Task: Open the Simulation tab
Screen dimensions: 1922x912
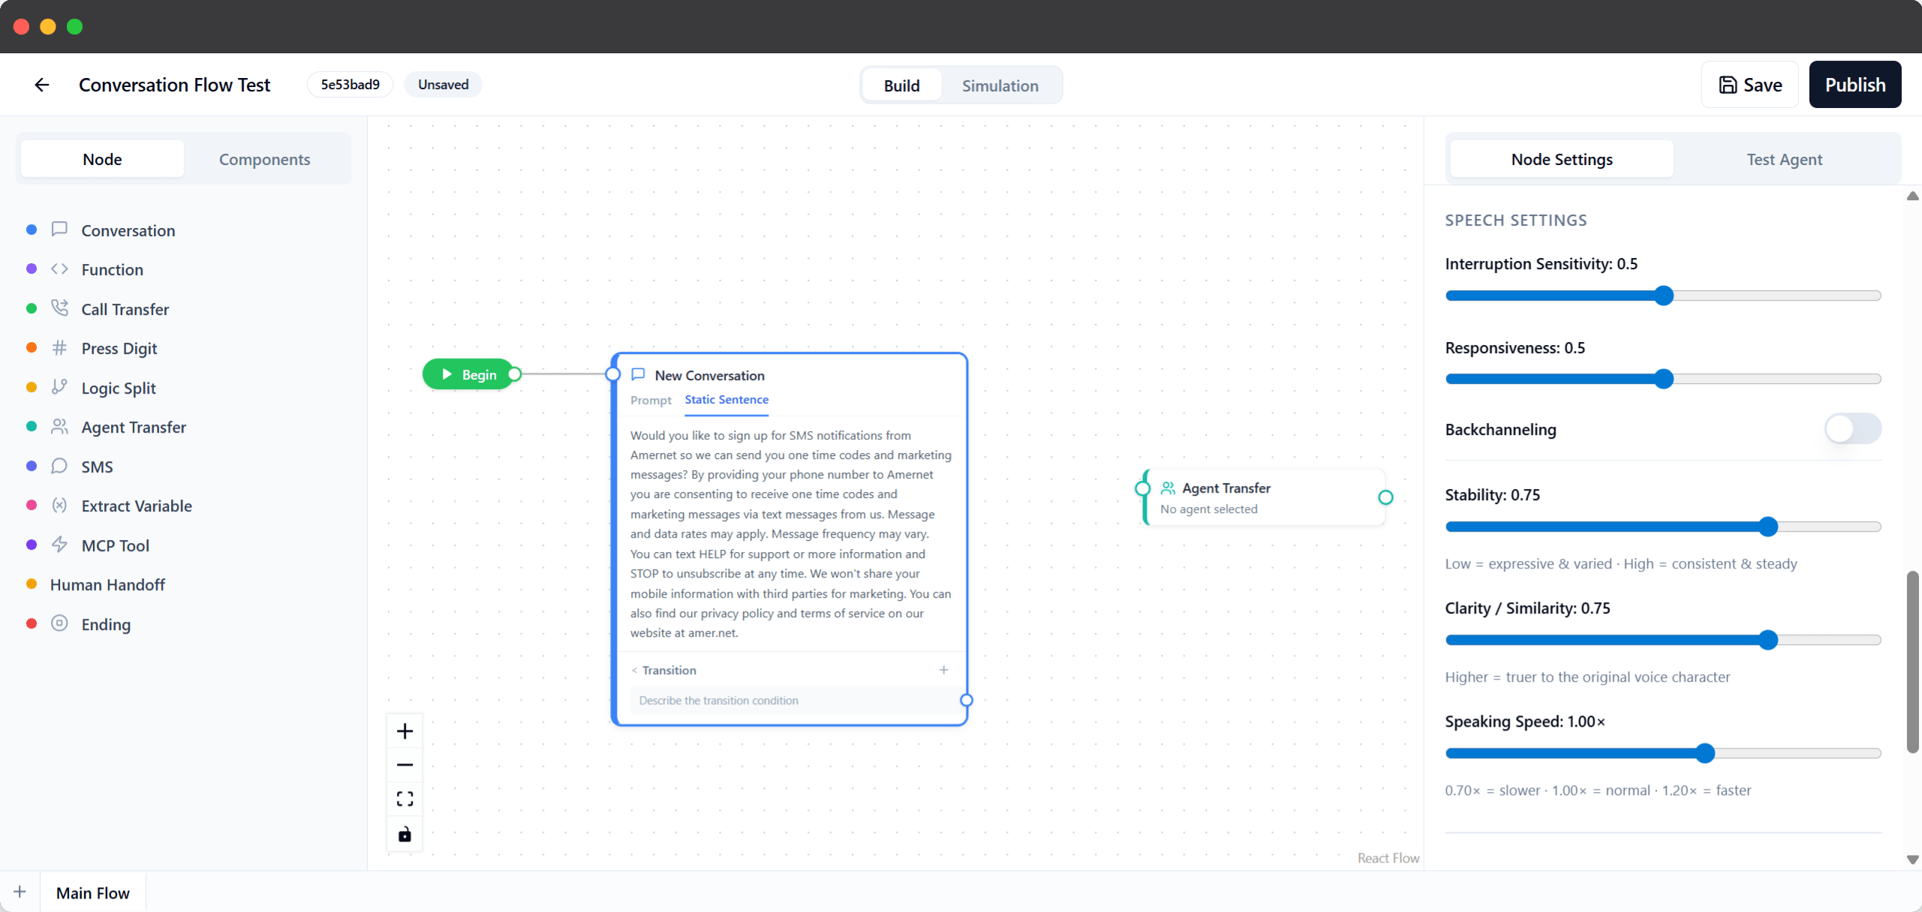Action: pos(1000,85)
